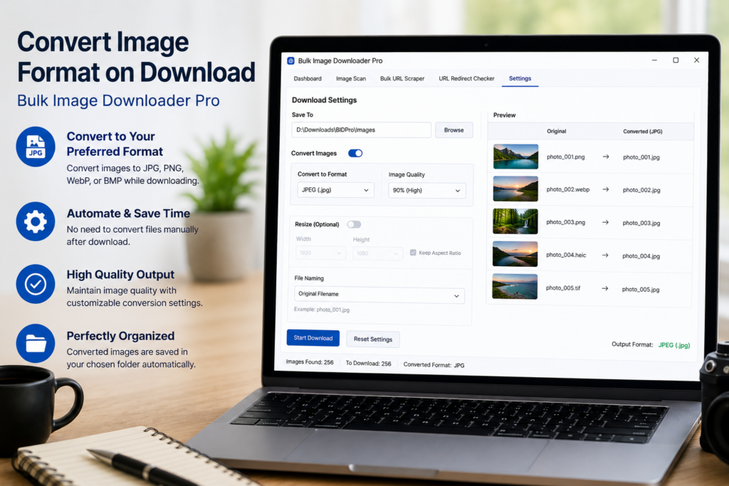Go to the Bulk URL Scraper tab
The image size is (729, 486).
[402, 78]
